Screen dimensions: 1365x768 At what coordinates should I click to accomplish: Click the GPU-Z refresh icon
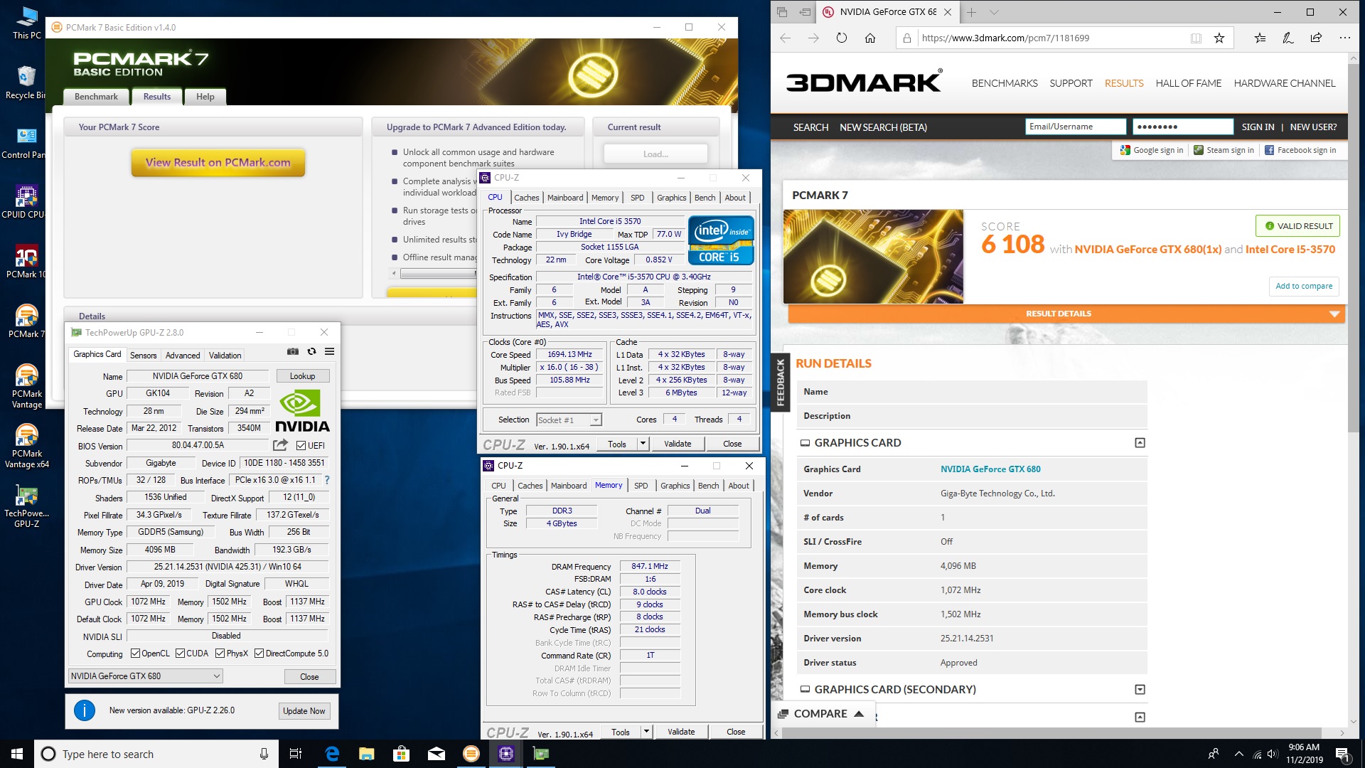pyautogui.click(x=311, y=351)
